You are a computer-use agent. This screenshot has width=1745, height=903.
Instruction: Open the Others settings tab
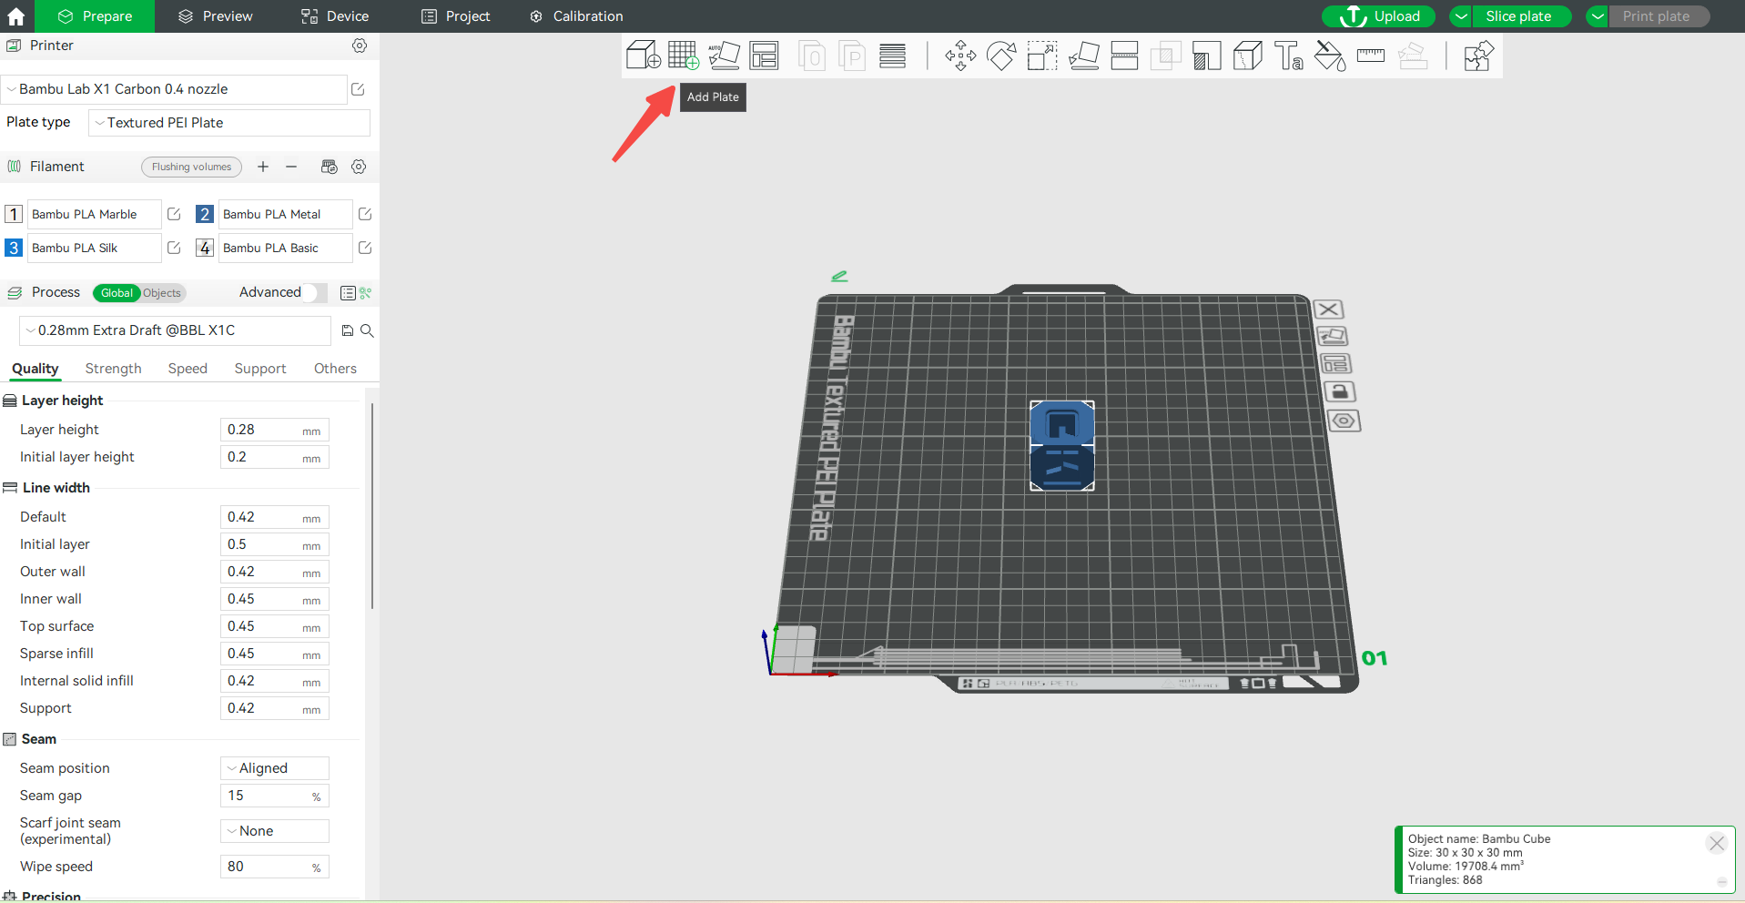coord(335,369)
